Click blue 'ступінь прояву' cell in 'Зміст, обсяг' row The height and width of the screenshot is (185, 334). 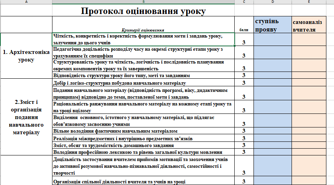(273, 145)
